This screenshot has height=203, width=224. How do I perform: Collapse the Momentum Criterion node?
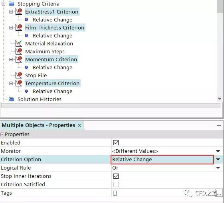click(11, 59)
